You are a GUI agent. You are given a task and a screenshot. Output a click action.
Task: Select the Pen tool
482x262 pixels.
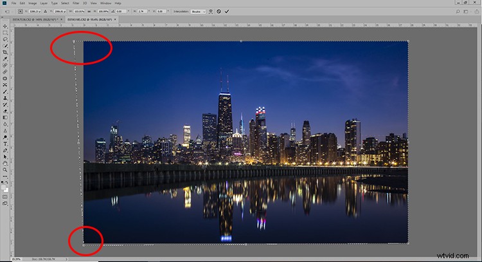(5, 150)
